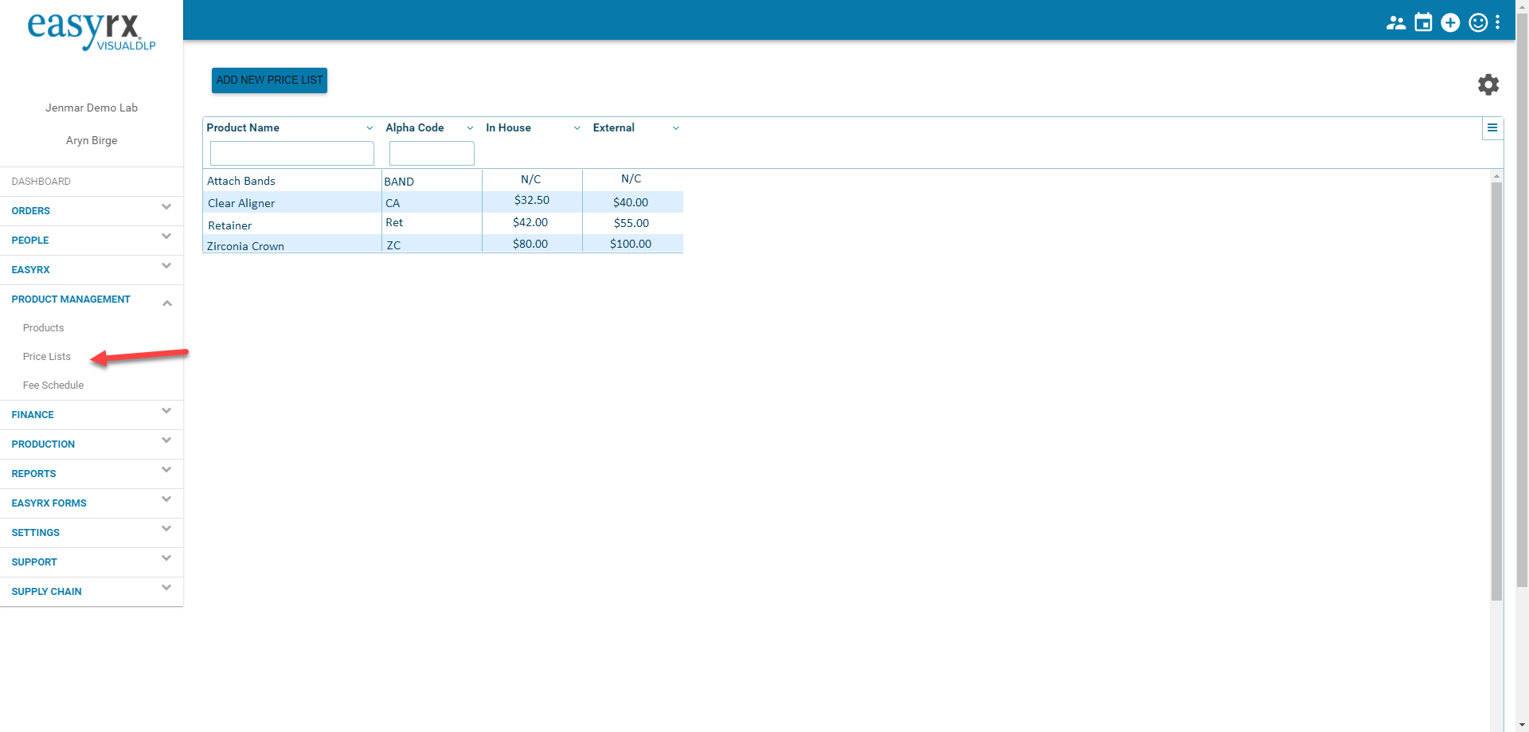The height and width of the screenshot is (732, 1529).
Task: Click the CA alpha code cell
Action: (x=393, y=203)
